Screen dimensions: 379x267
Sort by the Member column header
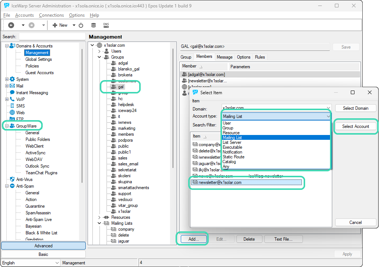[204, 66]
